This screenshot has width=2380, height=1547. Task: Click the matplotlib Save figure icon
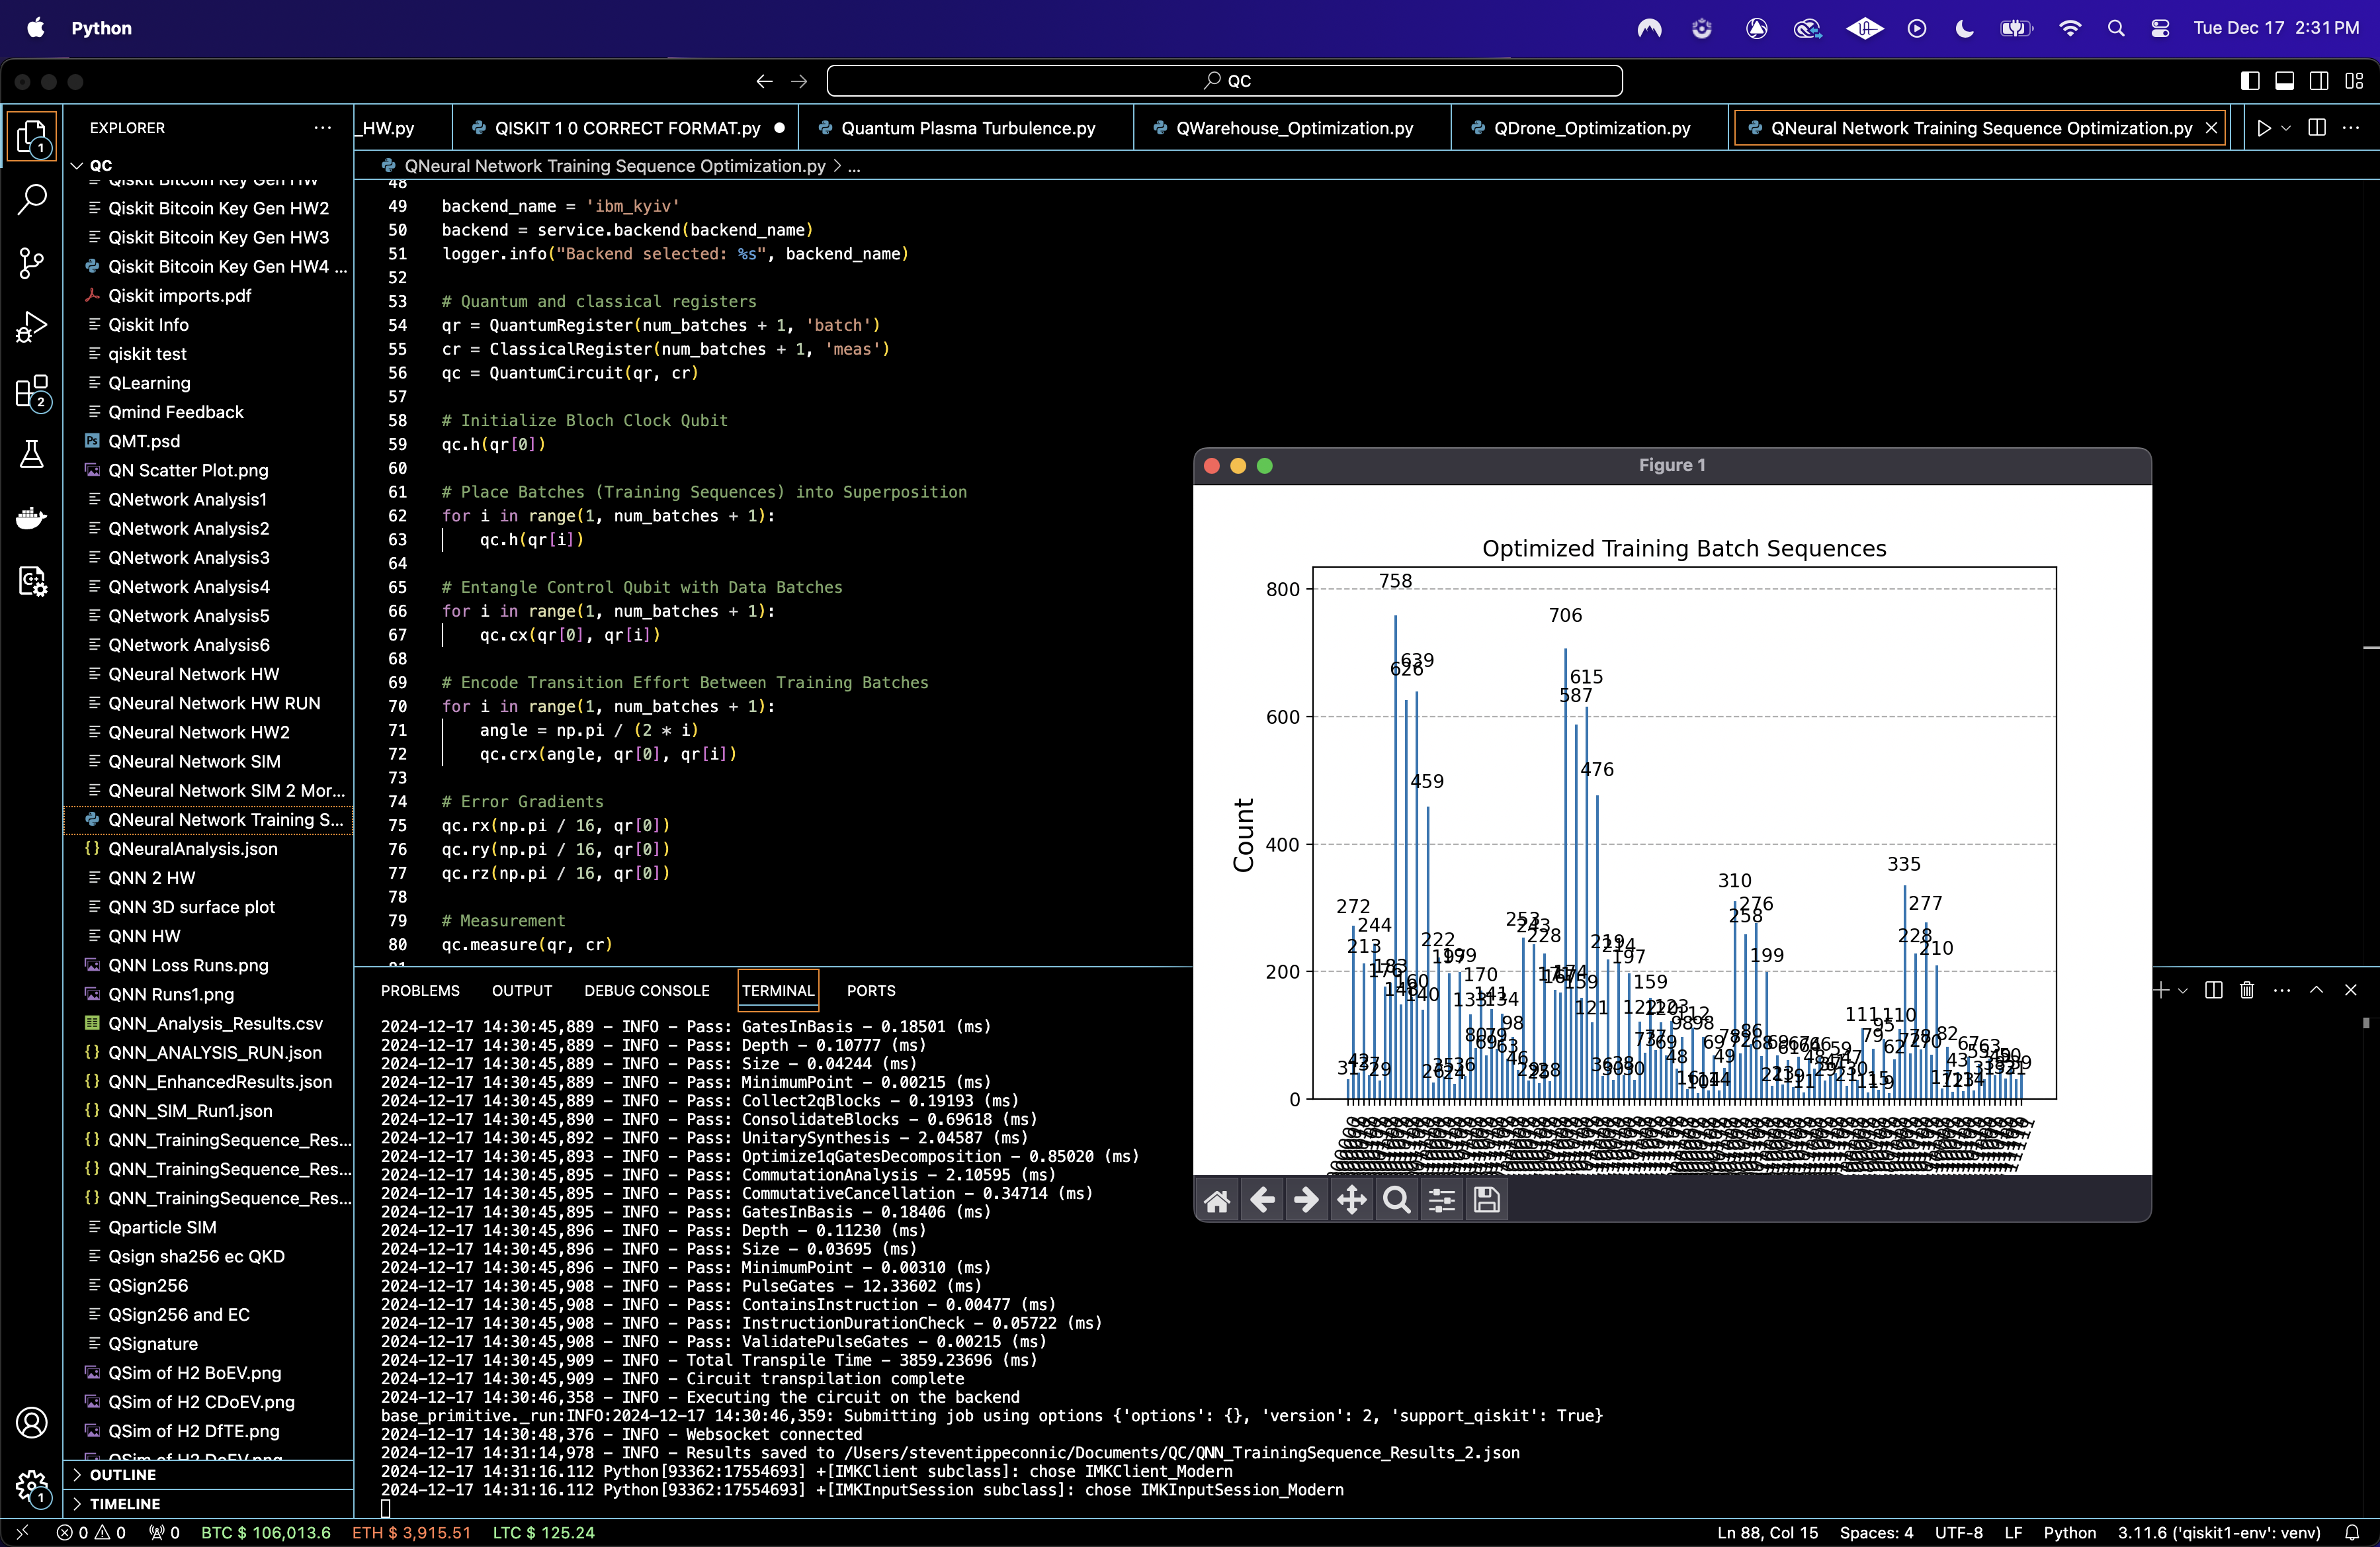coord(1487,1200)
